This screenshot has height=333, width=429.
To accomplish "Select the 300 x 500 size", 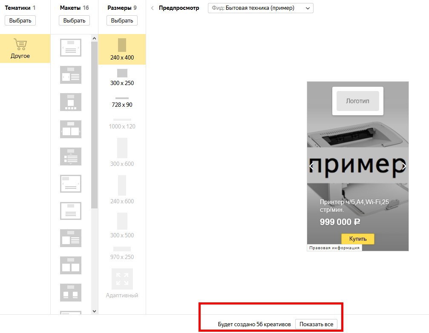I will pyautogui.click(x=122, y=226).
